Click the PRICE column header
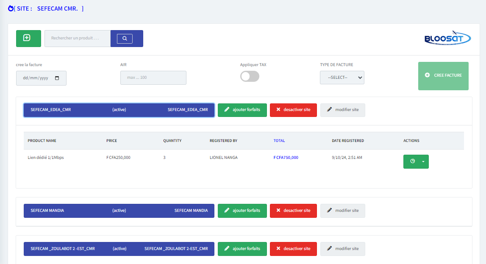Image resolution: width=486 pixels, height=264 pixels. click(111, 141)
